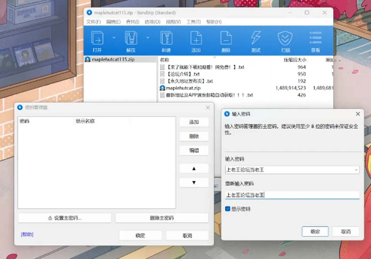Open the 帮助(H) menu
Screen dimensions: 371x259
[x=214, y=22]
